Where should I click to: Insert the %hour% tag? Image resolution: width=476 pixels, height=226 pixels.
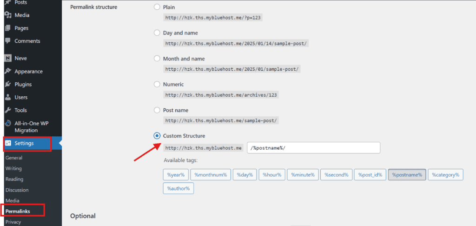coord(272,175)
